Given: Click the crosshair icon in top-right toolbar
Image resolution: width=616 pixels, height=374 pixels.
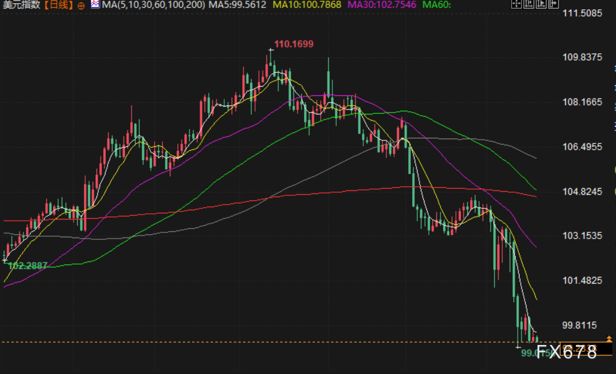Looking at the screenshot, I should tap(516, 5).
